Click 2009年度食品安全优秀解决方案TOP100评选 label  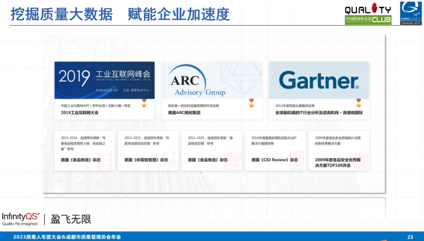(x=338, y=162)
